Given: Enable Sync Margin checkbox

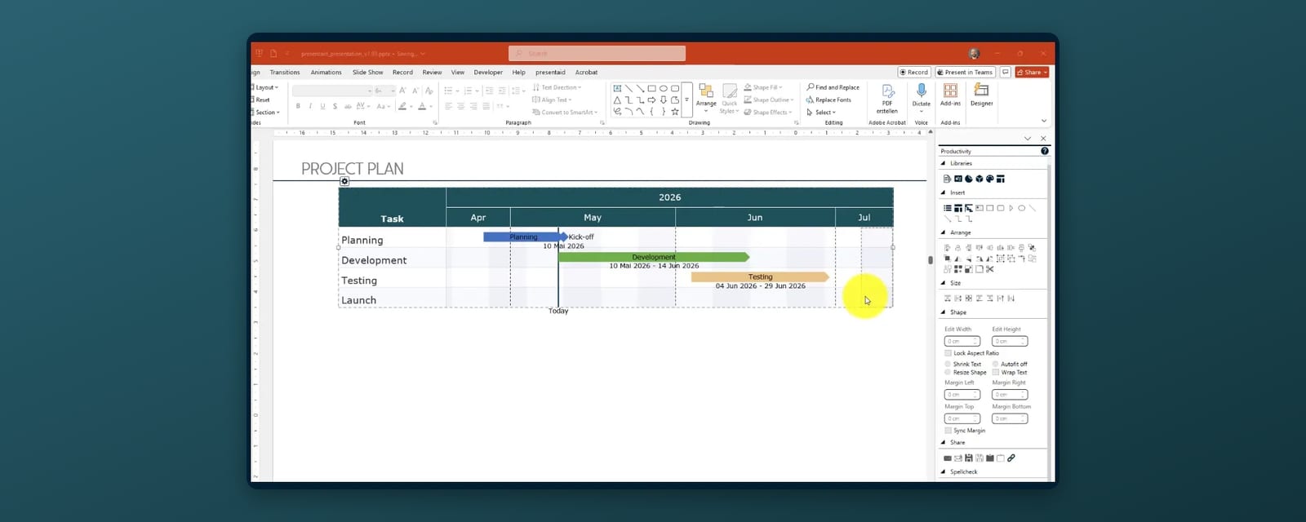Looking at the screenshot, I should [x=948, y=430].
